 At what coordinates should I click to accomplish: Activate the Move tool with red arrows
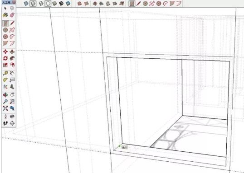tap(5, 51)
